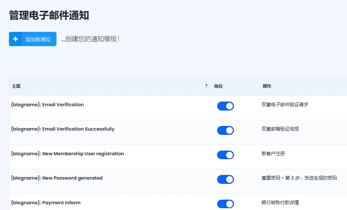347x210 pixels.
Task: Turn off the New Password generated notification
Action: (x=225, y=179)
